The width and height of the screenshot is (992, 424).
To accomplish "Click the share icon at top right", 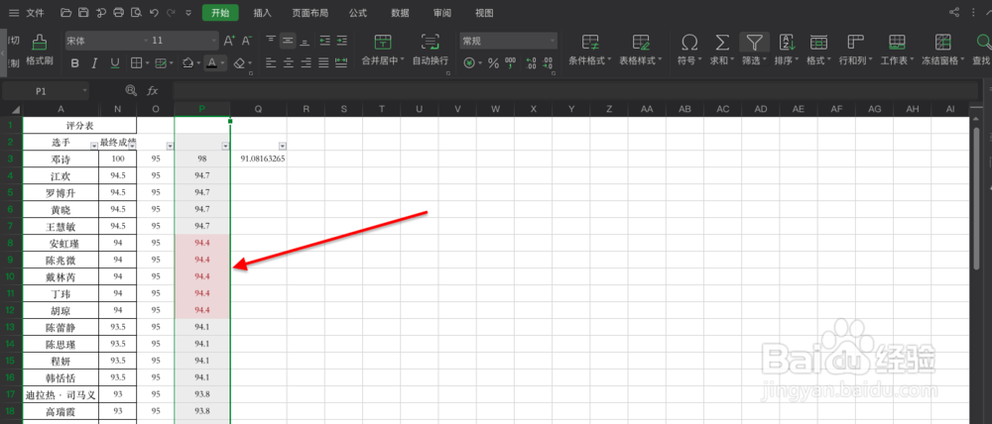I will [954, 13].
